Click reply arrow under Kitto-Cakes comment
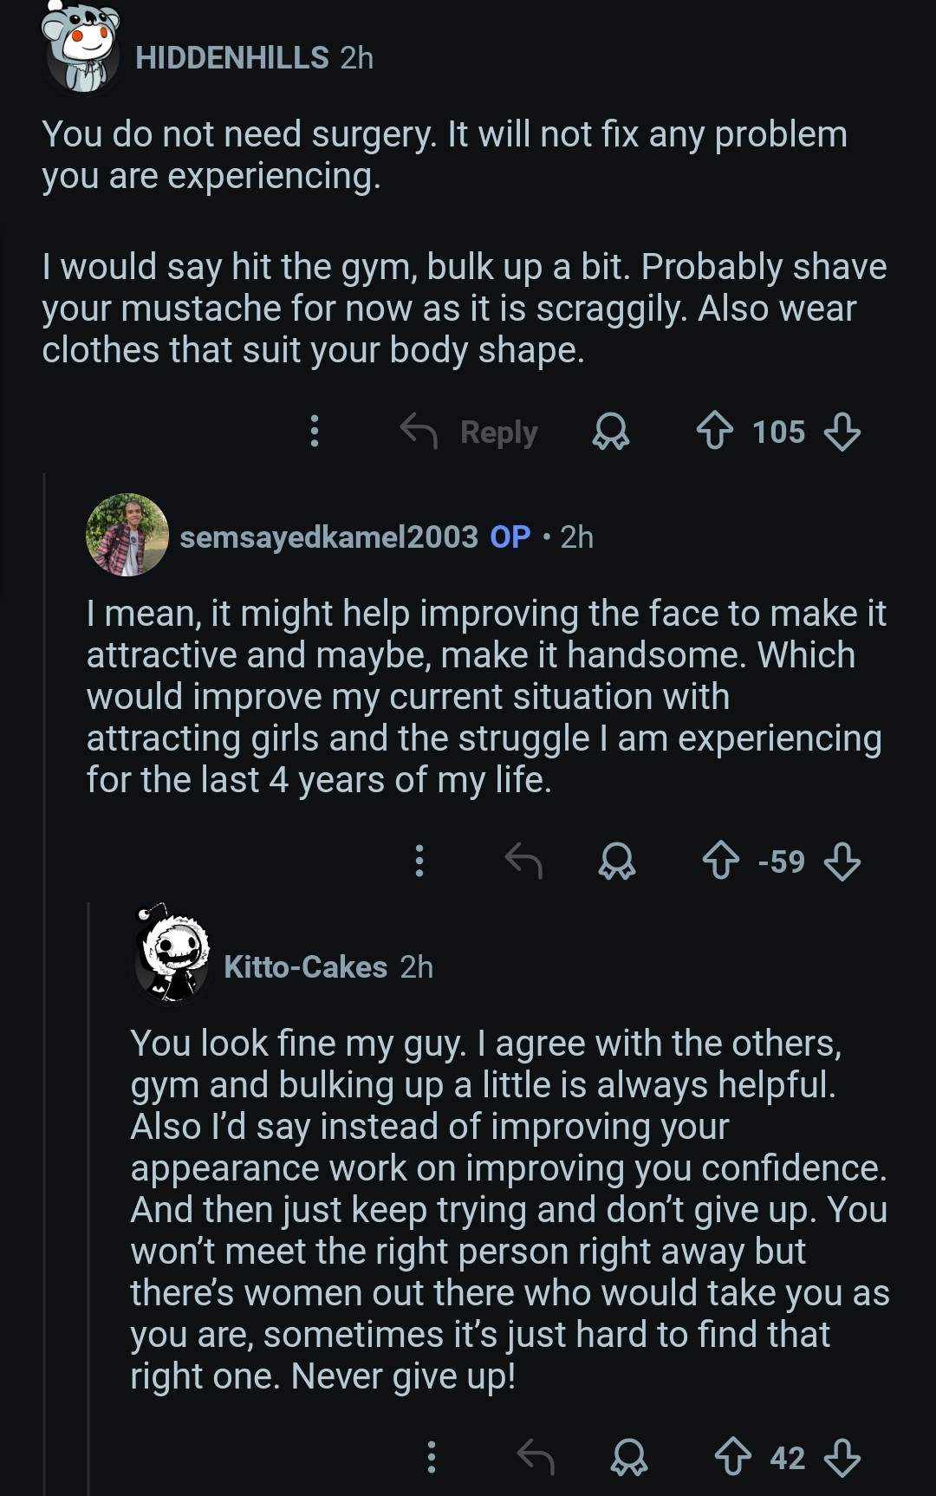The width and height of the screenshot is (936, 1496). tap(536, 1457)
